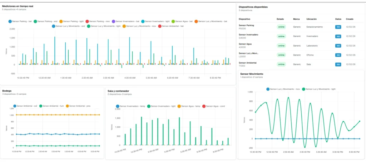Viewport: 366px width, 163px height.
Task: Click the online status badge for Sensor Ambiental
Action: [x=281, y=64]
